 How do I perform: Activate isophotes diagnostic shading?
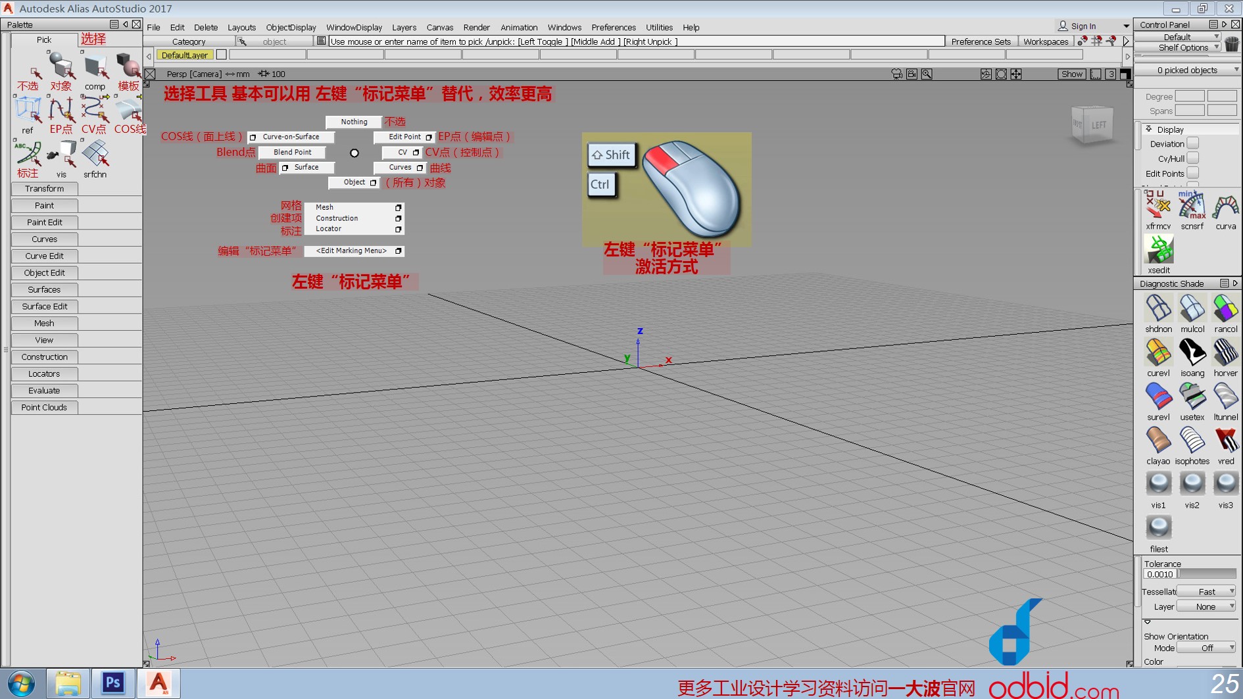(x=1192, y=441)
